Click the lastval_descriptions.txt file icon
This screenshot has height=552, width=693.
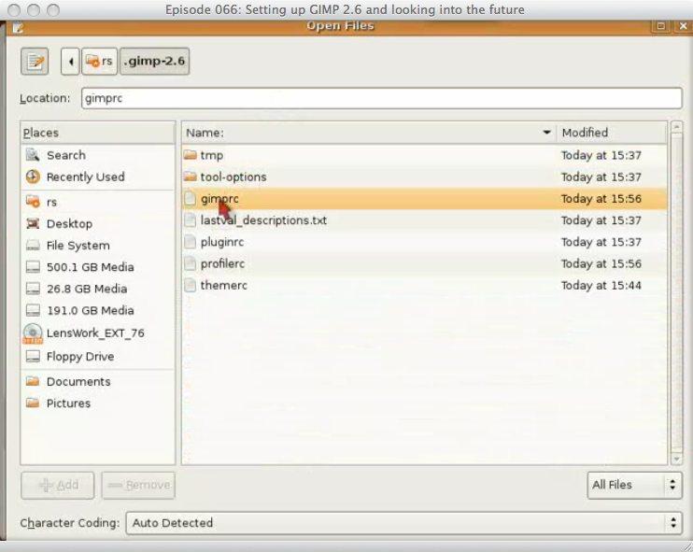click(190, 220)
